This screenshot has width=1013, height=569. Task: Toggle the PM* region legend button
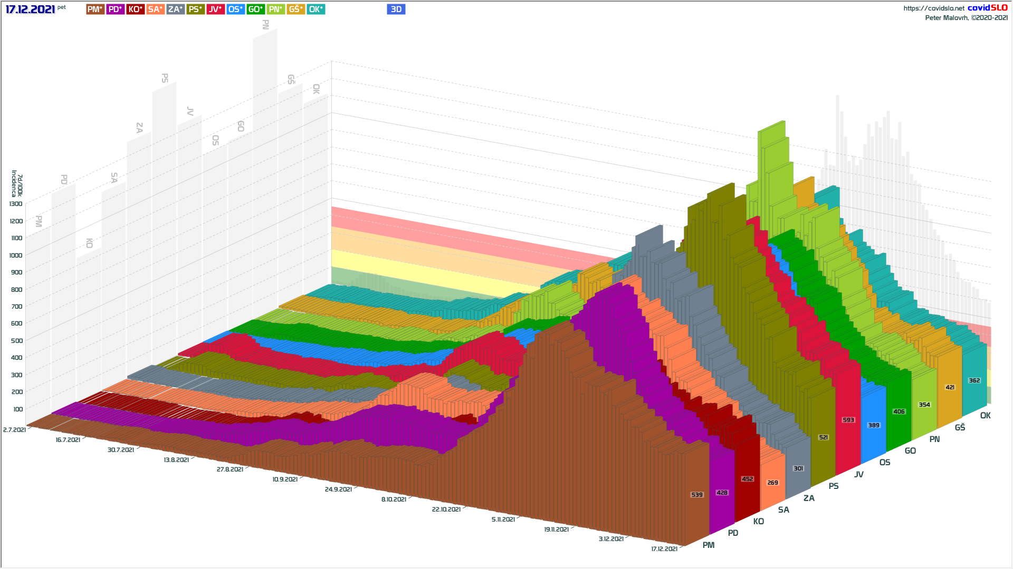pyautogui.click(x=95, y=9)
